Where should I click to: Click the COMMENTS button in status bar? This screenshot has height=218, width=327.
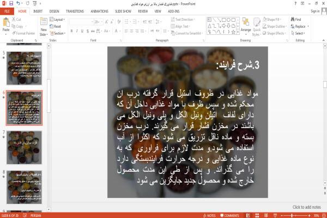(x=229, y=215)
